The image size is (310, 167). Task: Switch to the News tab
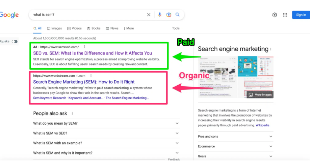coord(112,29)
